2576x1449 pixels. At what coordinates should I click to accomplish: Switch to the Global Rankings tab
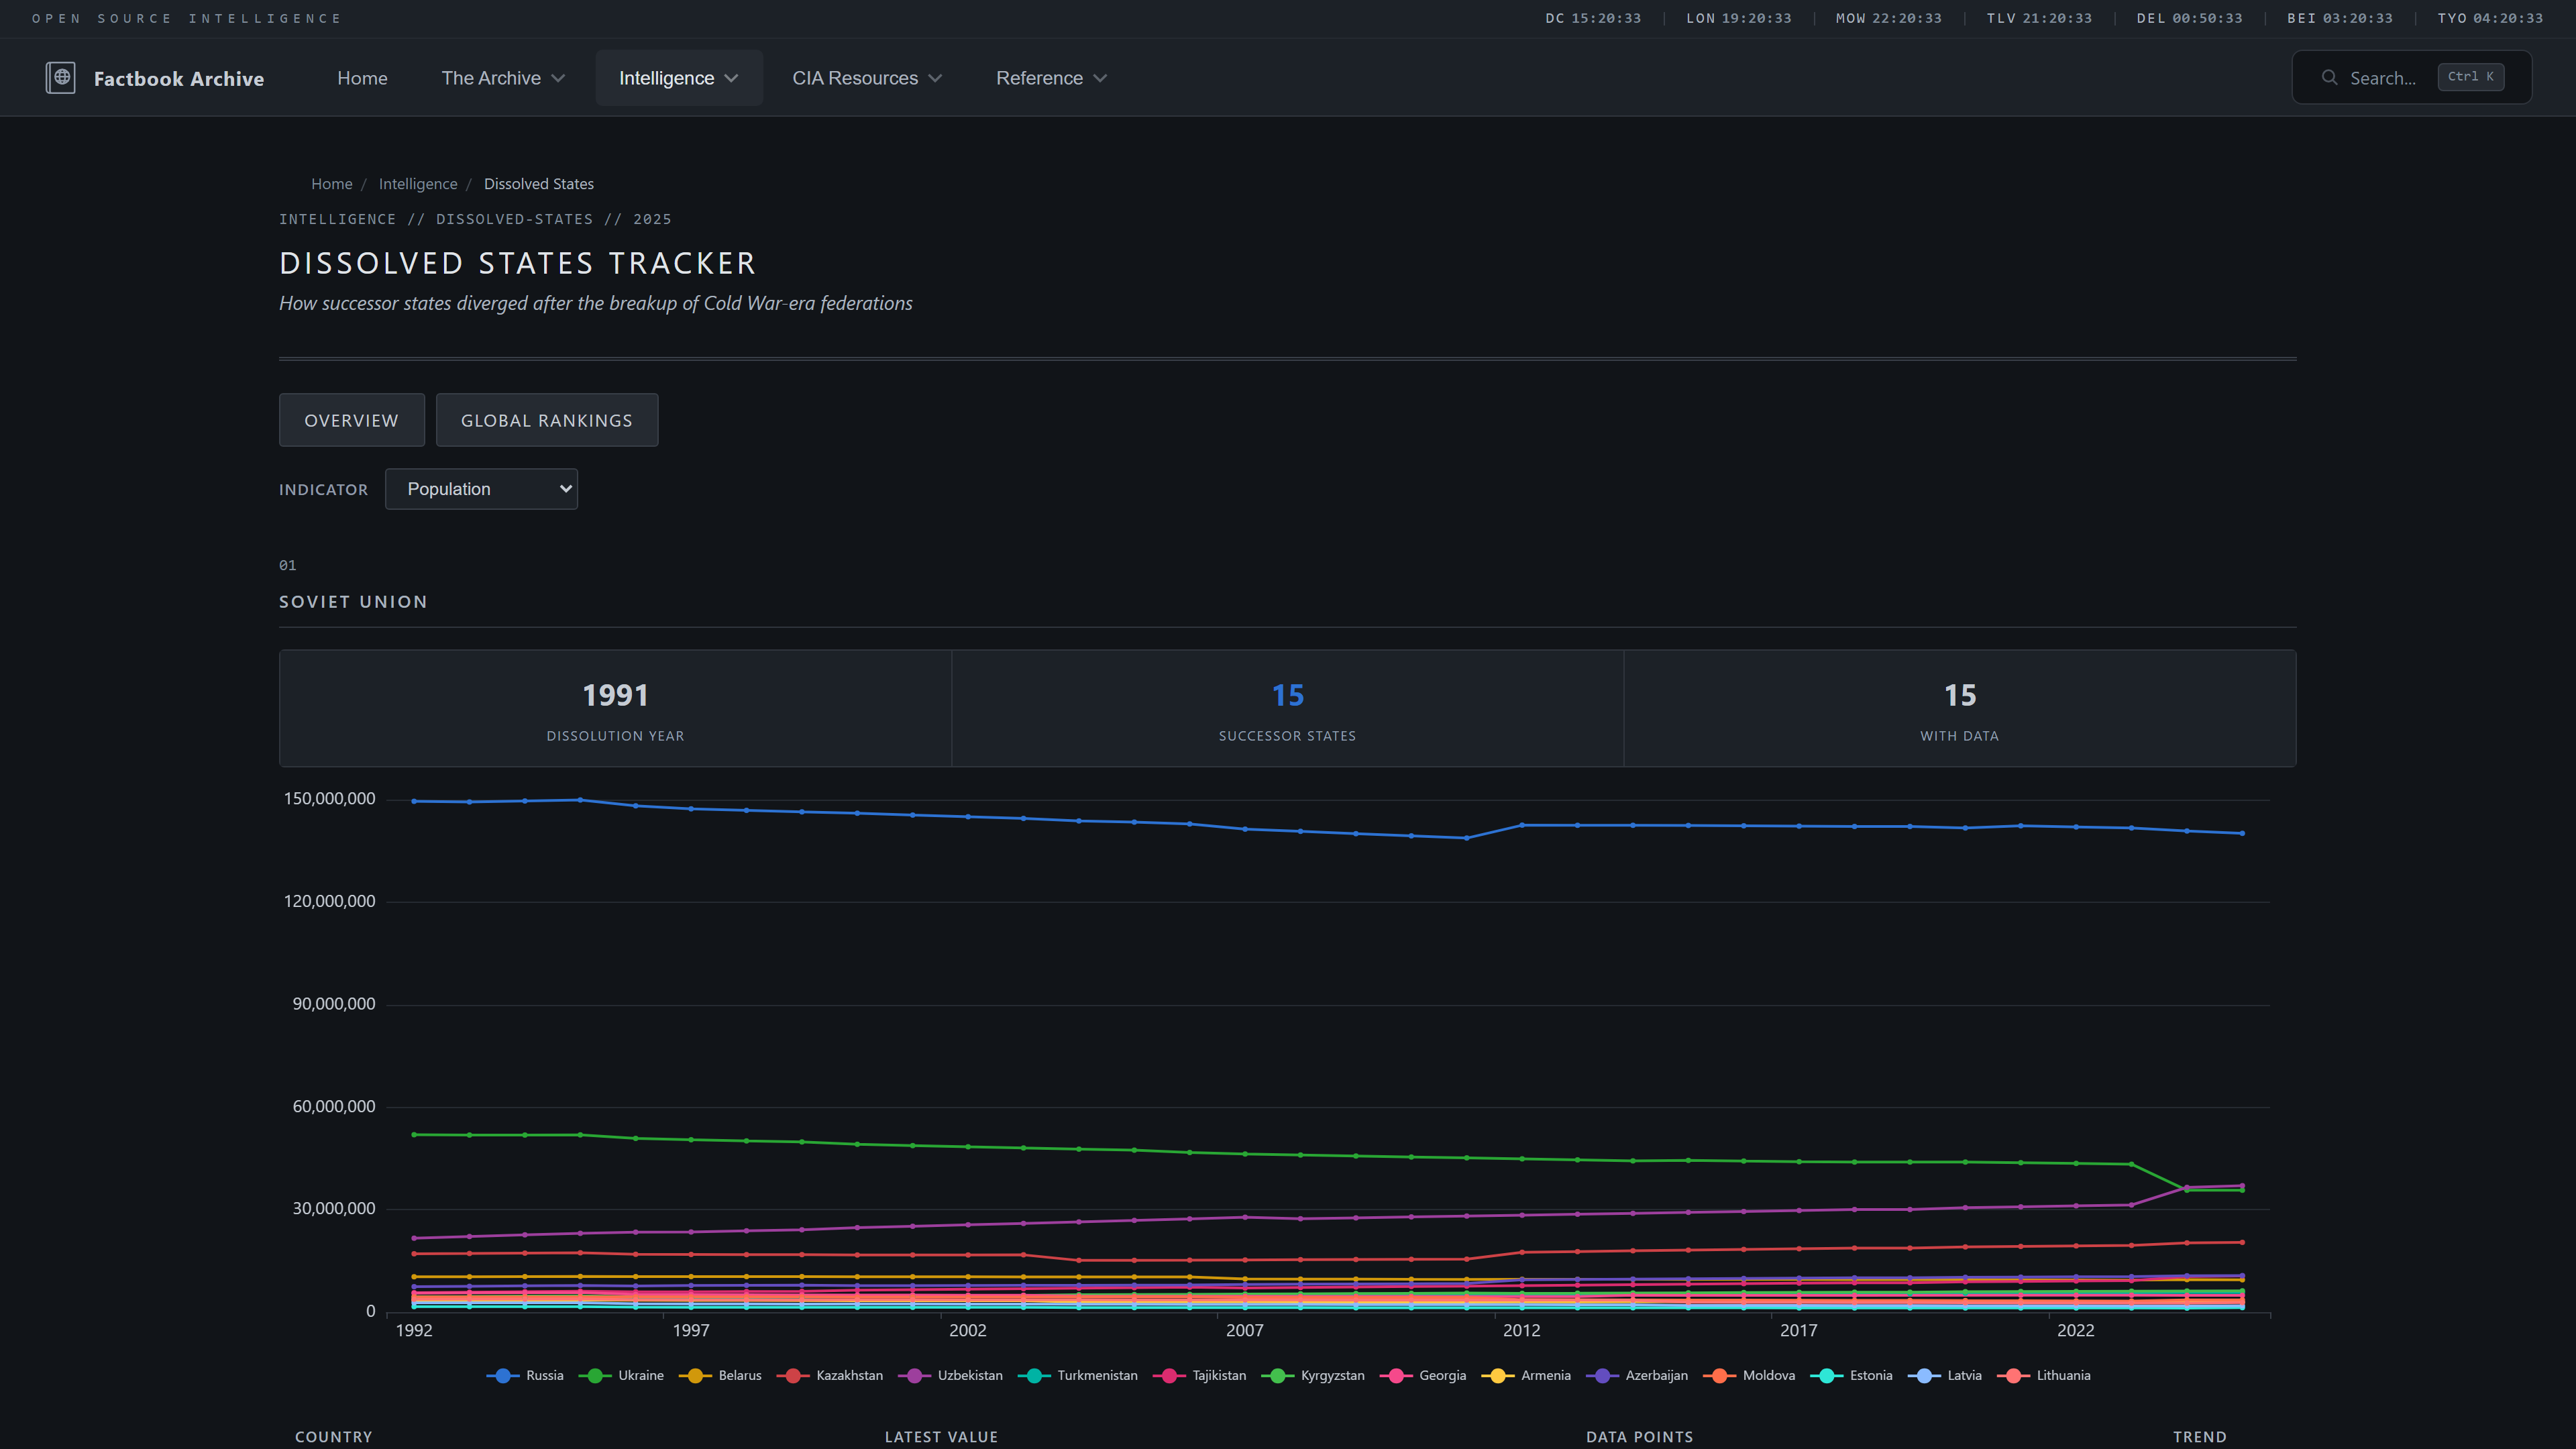tap(546, 421)
